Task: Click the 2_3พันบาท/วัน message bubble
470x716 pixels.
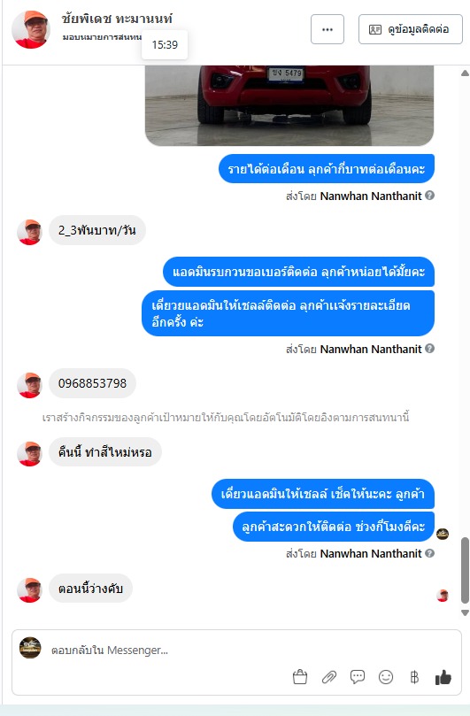Action: click(x=97, y=230)
